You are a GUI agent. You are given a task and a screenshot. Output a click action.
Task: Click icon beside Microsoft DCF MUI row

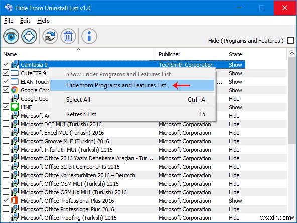point(15,124)
